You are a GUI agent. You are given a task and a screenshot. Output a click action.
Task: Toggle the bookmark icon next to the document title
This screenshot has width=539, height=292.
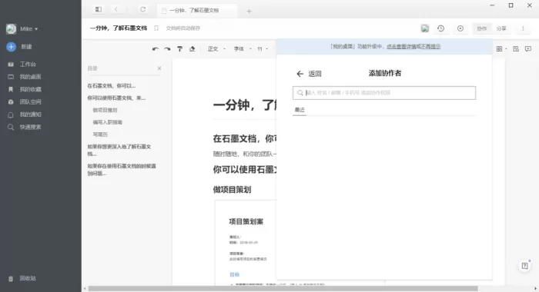(156, 28)
